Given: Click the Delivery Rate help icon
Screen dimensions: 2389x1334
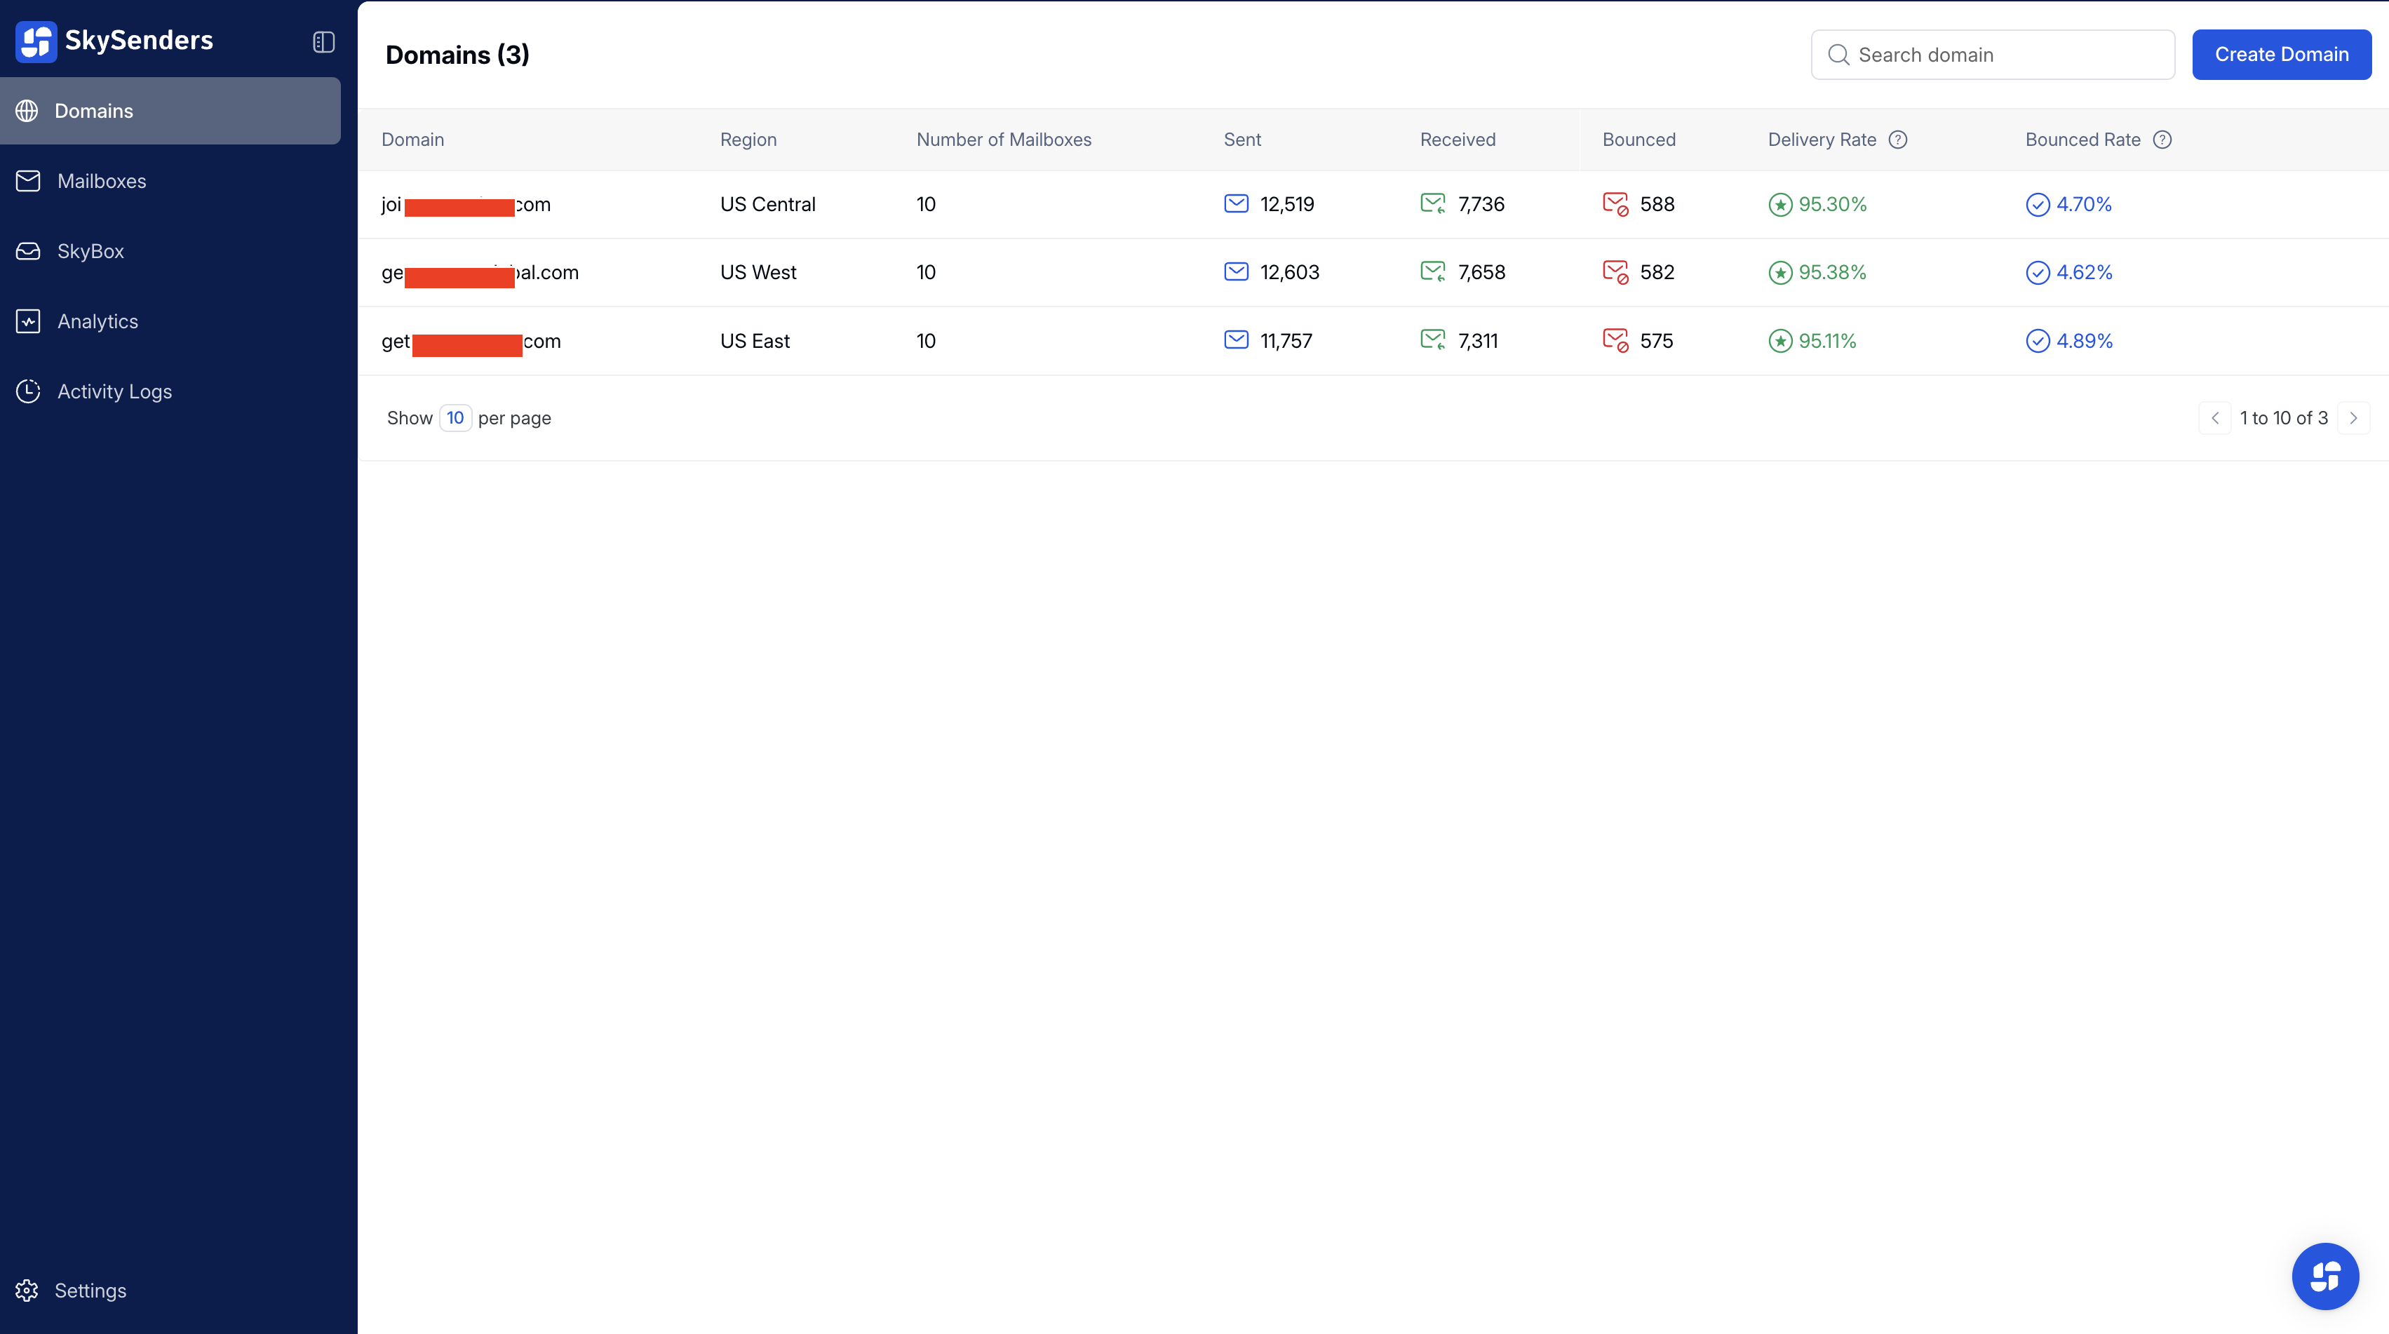Looking at the screenshot, I should pyautogui.click(x=1897, y=140).
